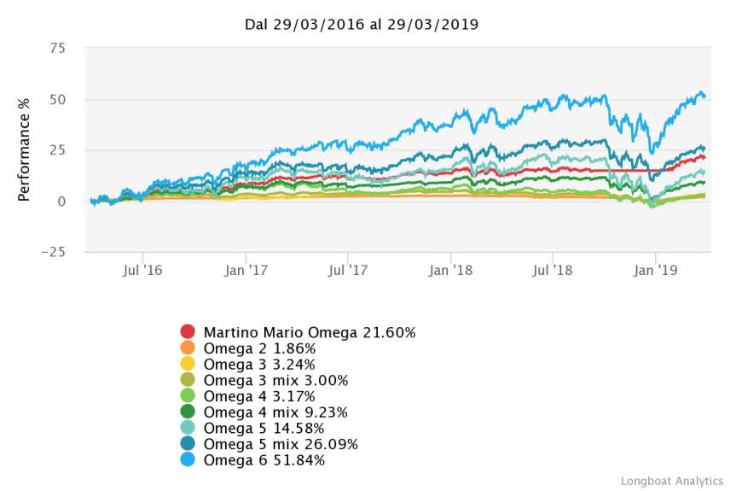Click the blue Omega 6 legend marker
Viewport: 736px width, 491px height.
click(188, 460)
